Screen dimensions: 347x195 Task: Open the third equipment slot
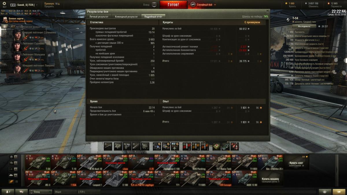175,146
